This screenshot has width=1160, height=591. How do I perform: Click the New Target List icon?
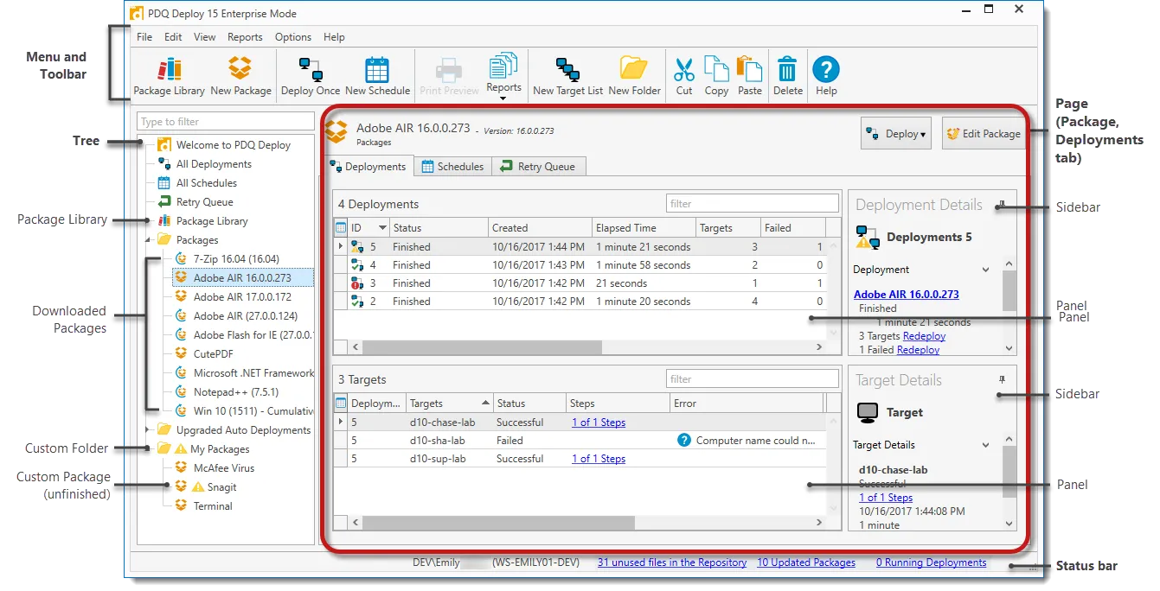click(567, 75)
